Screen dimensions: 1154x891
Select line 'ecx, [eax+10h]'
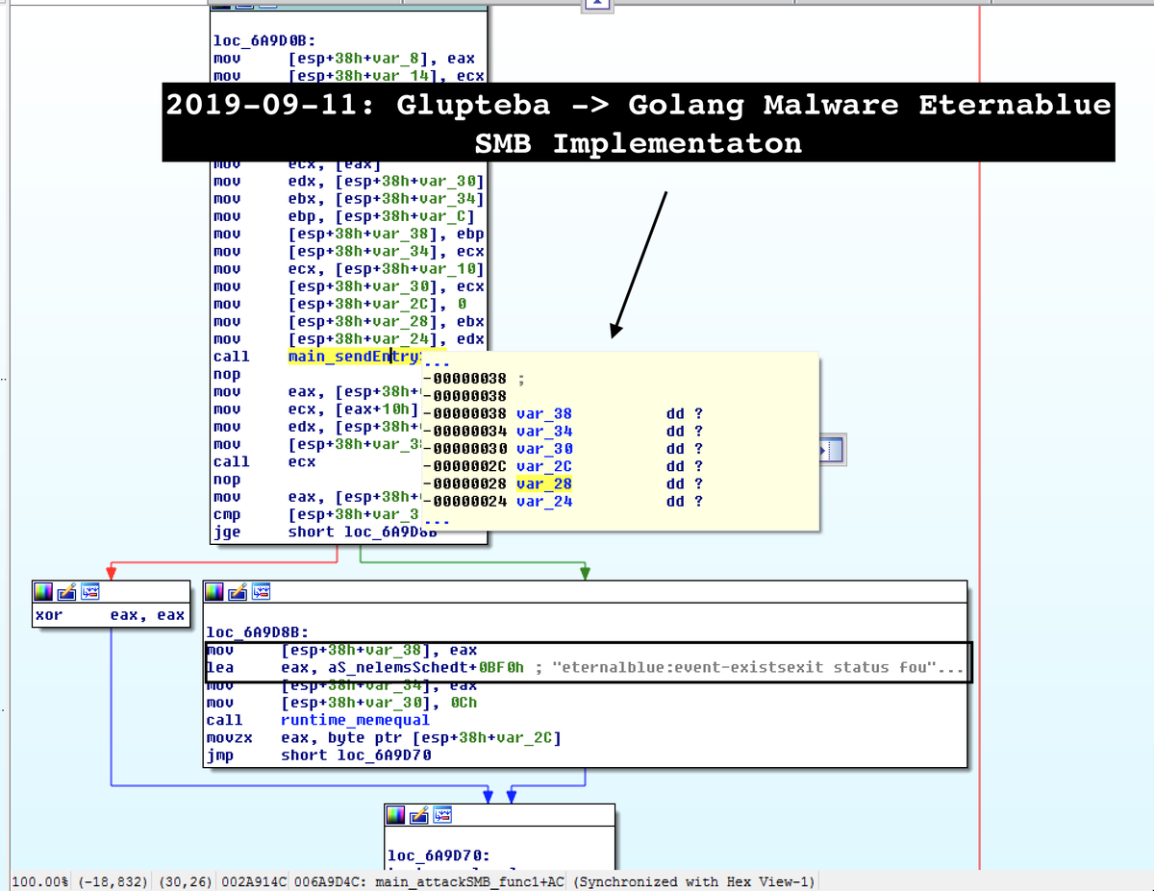coord(315,409)
